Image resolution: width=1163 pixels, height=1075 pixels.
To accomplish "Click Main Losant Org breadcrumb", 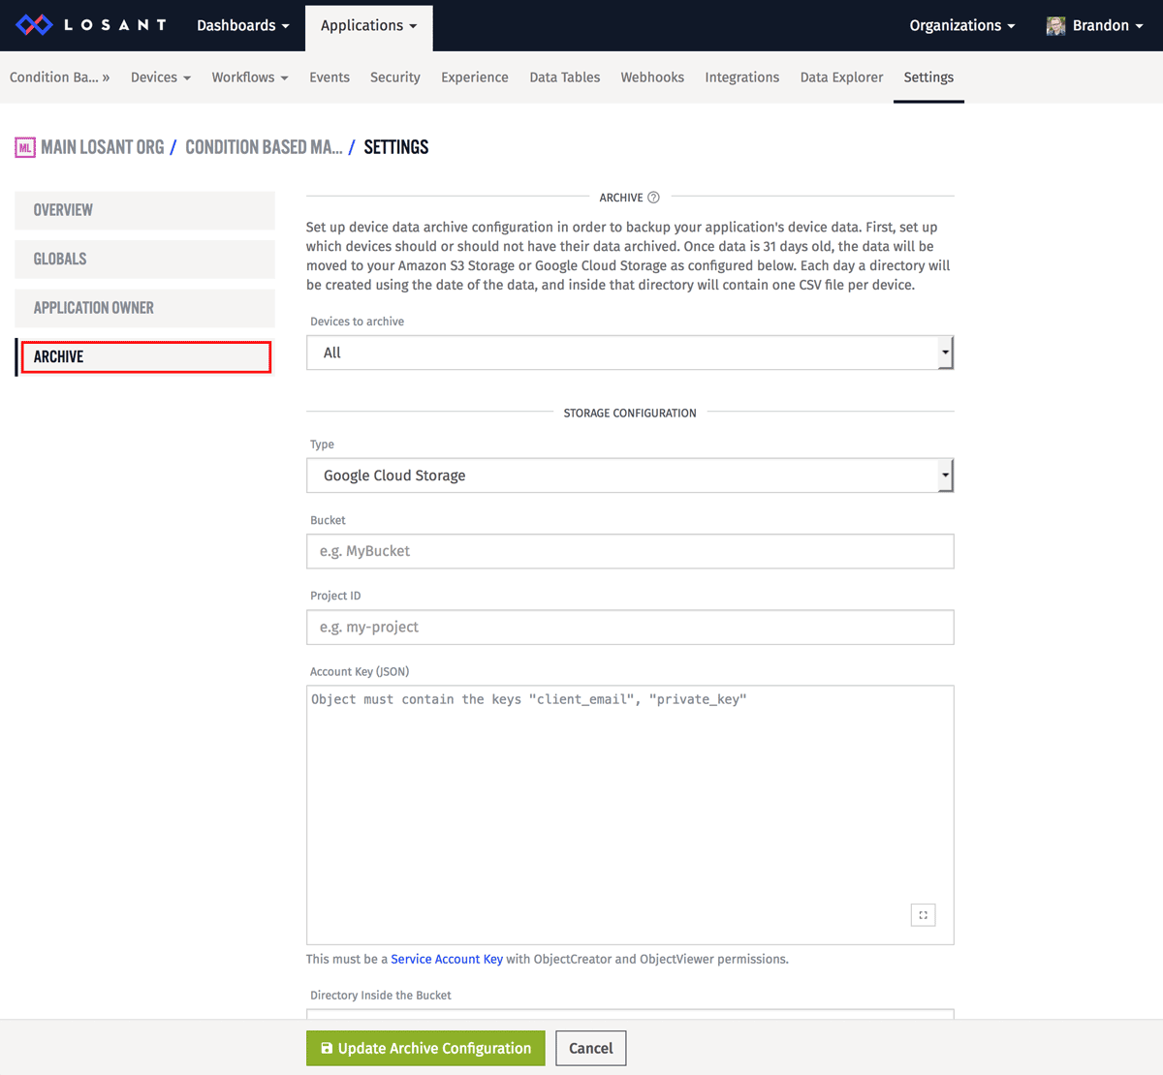I will tap(103, 147).
